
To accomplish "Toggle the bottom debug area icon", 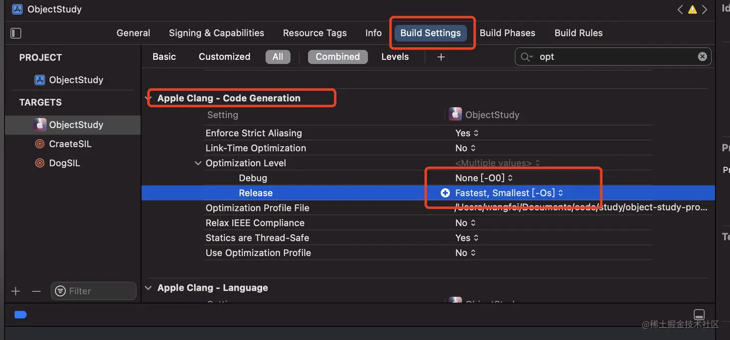I will click(699, 314).
